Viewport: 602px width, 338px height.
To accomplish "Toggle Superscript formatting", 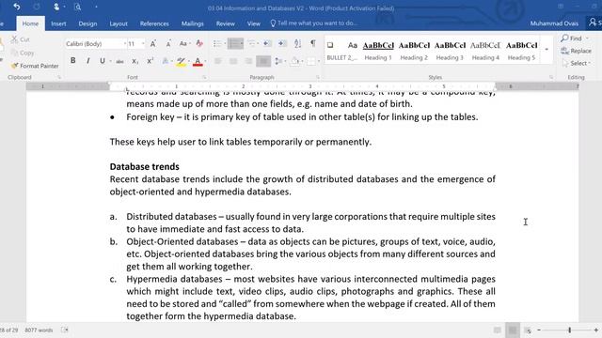I will pos(150,61).
